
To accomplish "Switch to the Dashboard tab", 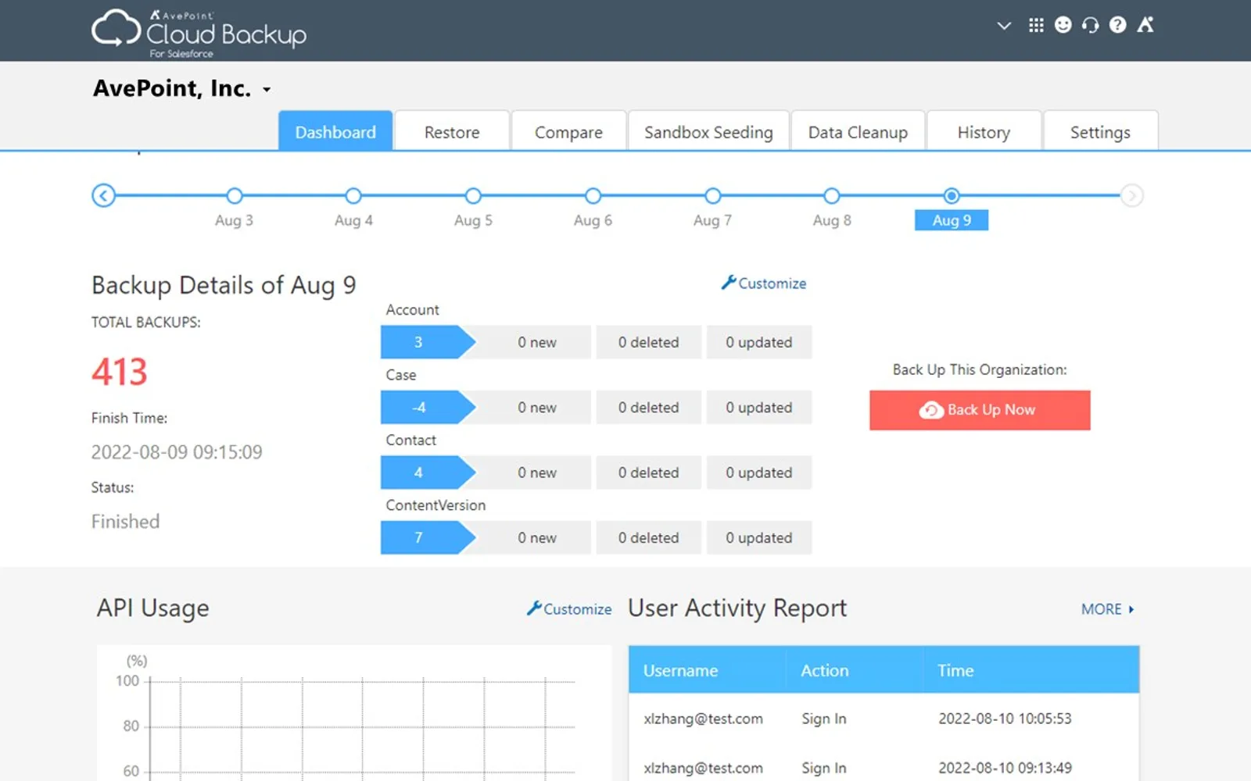I will pos(335,132).
